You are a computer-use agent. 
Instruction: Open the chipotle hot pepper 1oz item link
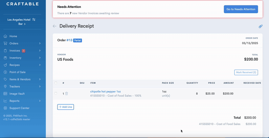[105, 92]
